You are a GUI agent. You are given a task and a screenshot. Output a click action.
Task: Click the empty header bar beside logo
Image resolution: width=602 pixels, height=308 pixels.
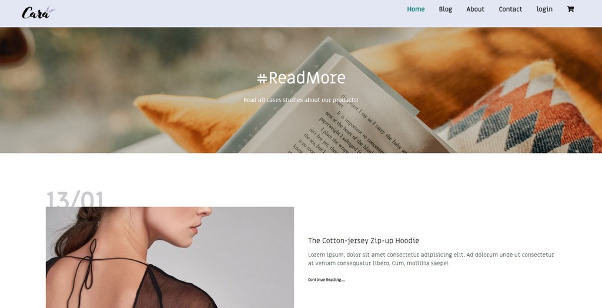point(230,13)
